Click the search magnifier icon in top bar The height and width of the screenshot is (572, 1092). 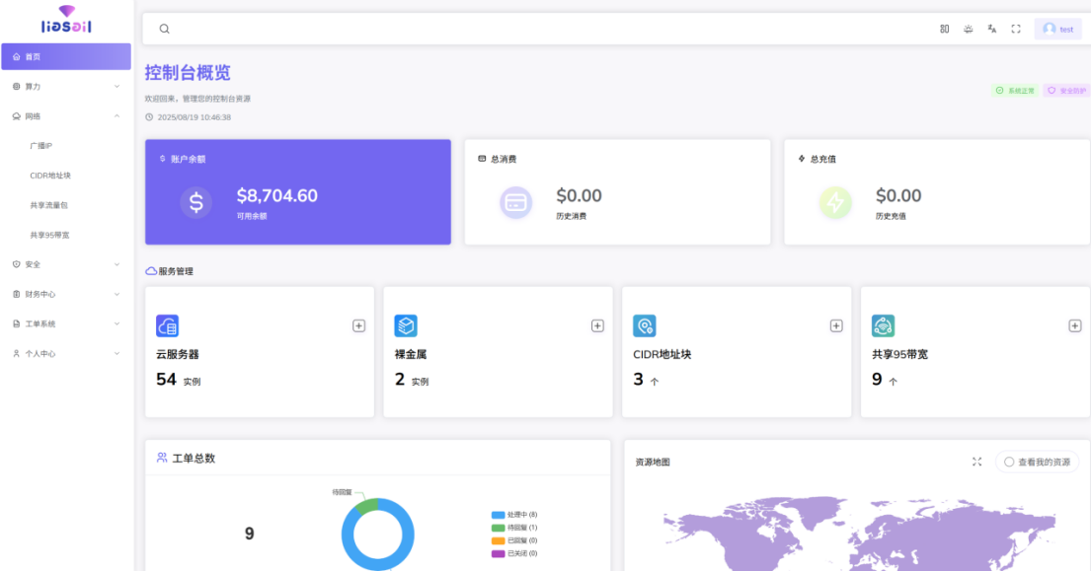coord(165,30)
